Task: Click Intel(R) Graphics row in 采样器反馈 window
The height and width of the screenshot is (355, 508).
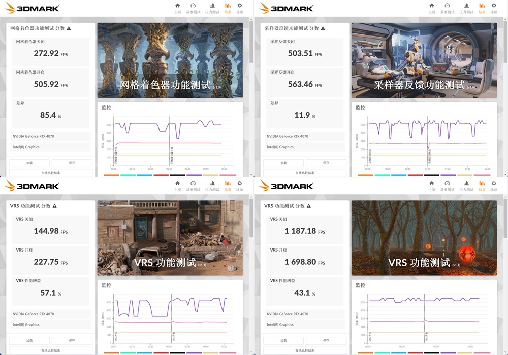Action: 305,147
